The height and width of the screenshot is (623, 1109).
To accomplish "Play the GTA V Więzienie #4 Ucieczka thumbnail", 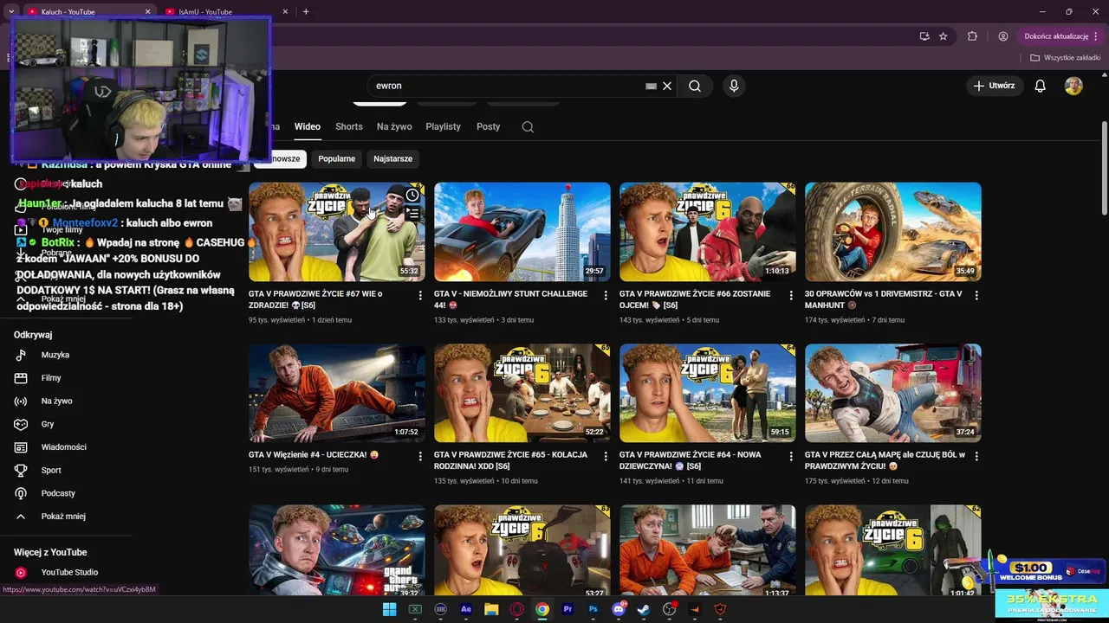I will pos(336,393).
